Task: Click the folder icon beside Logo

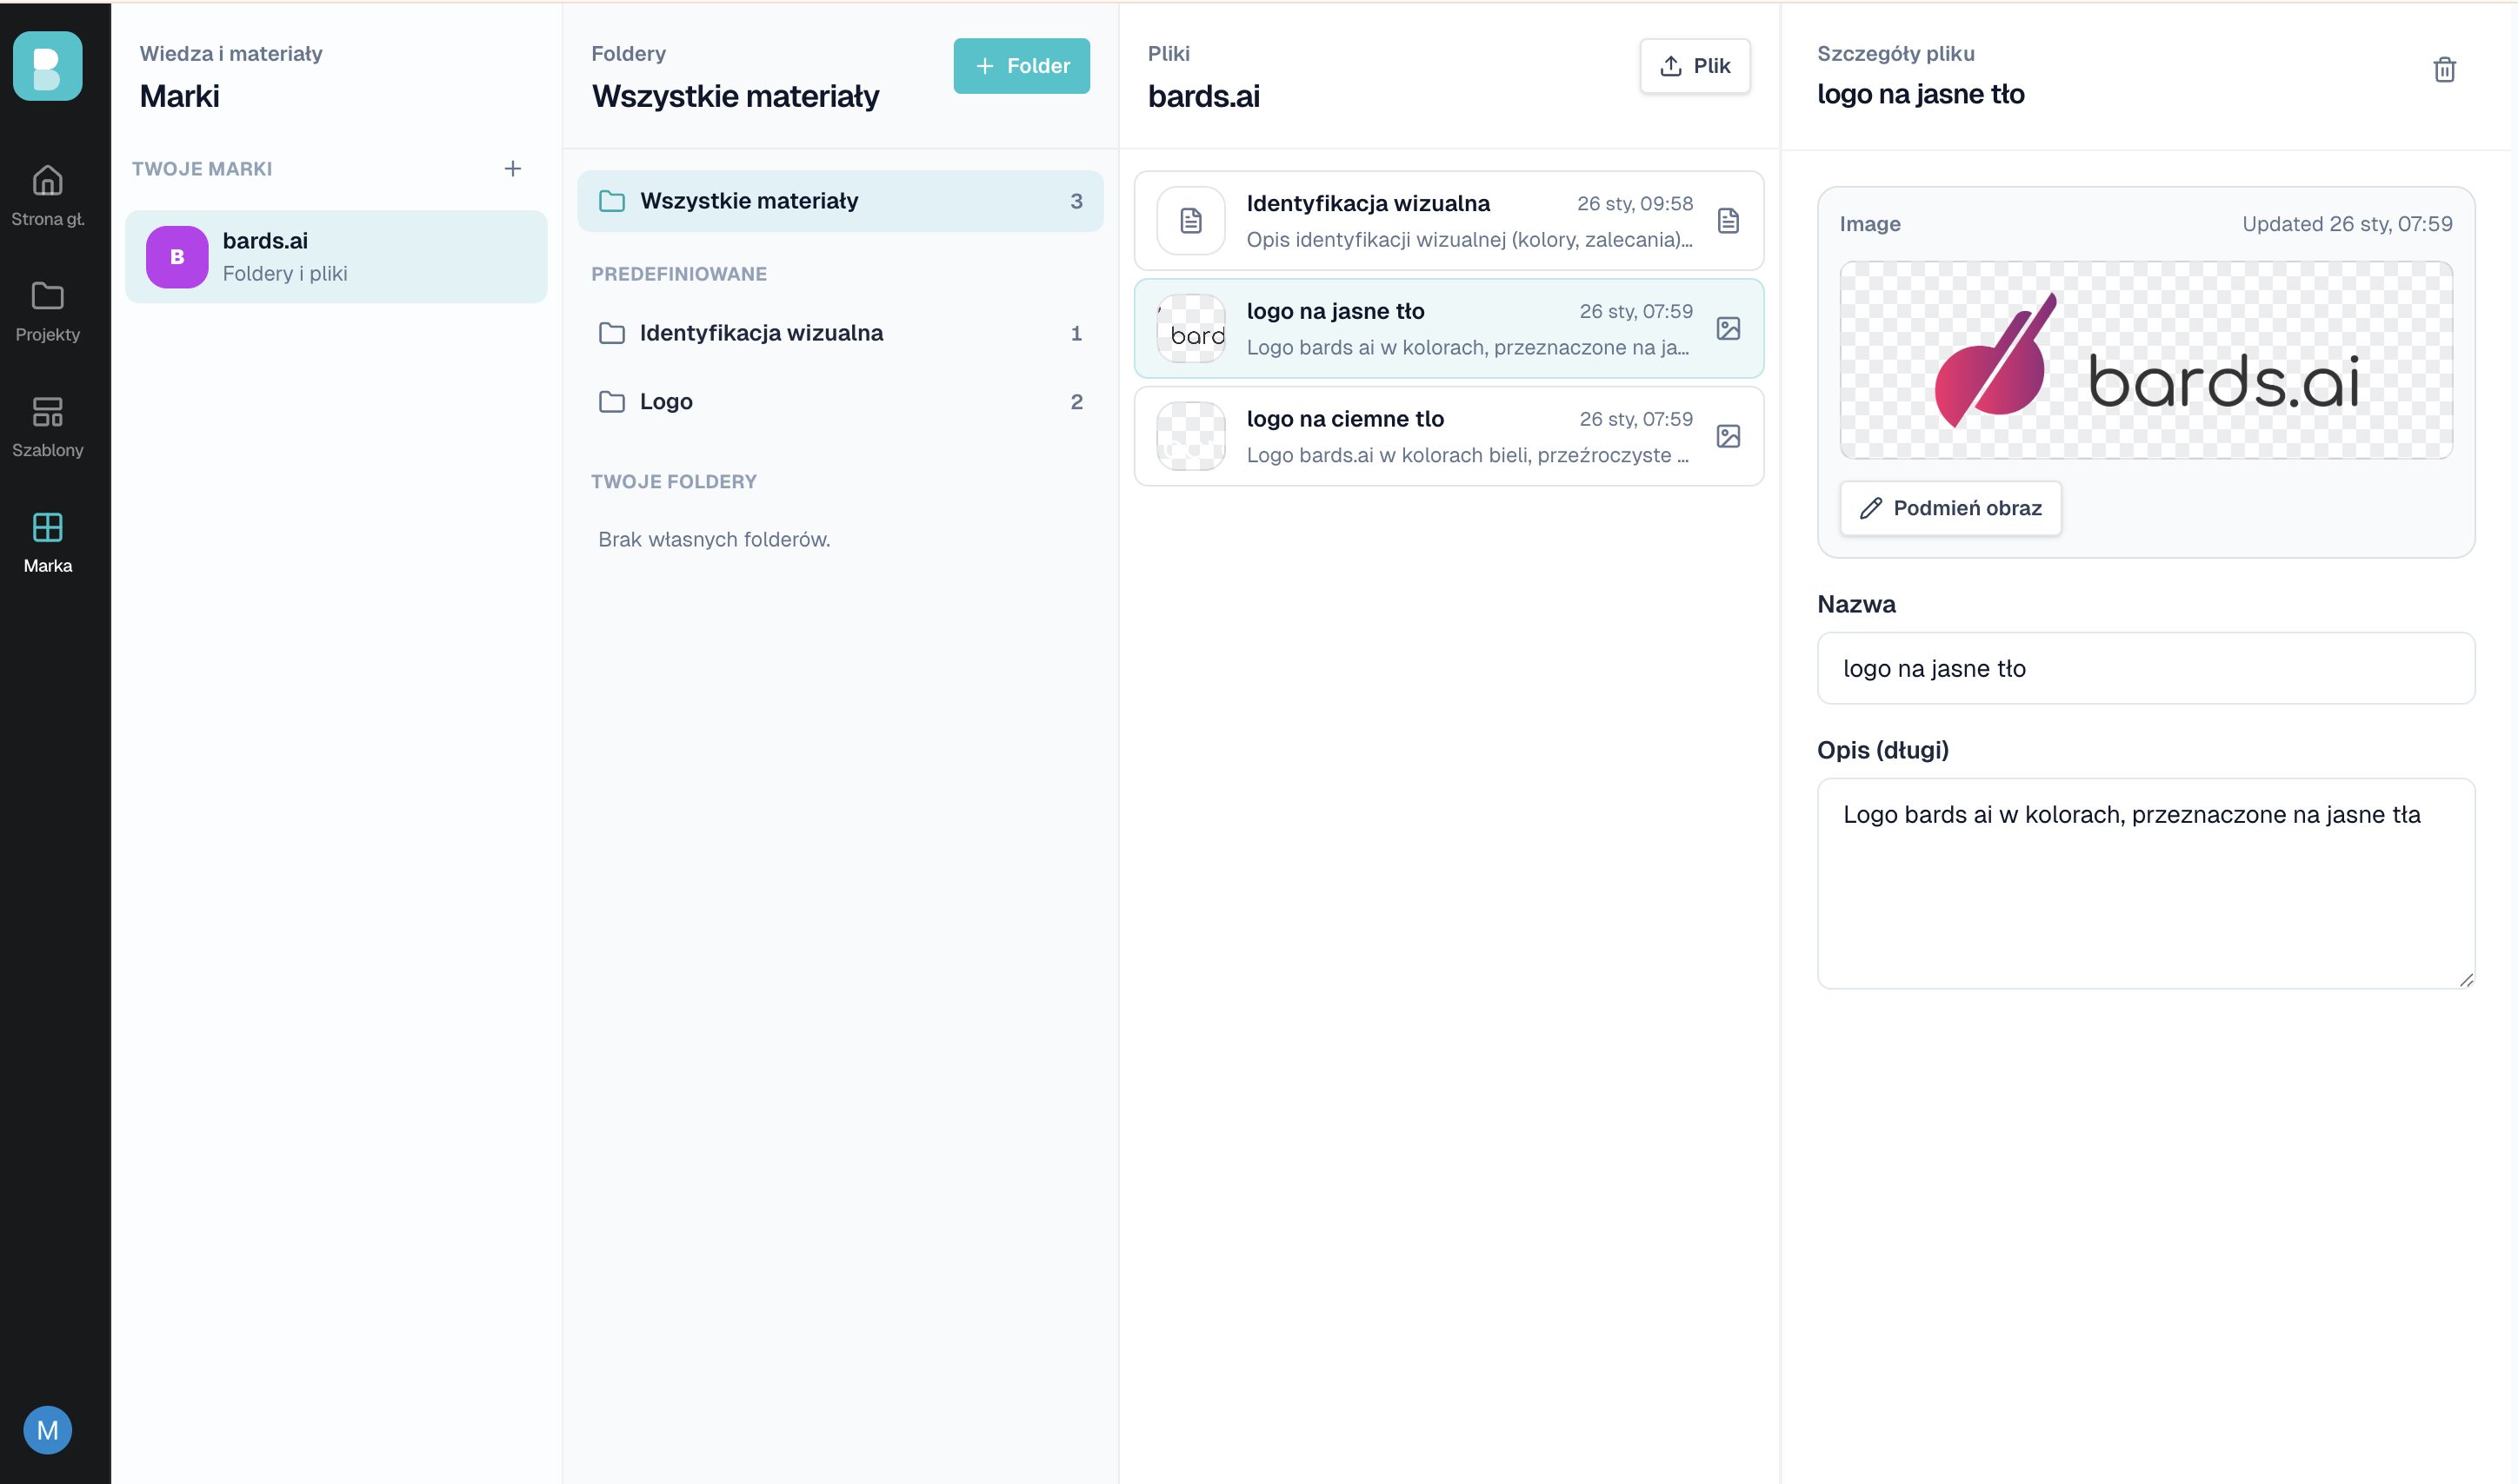Action: (612, 401)
